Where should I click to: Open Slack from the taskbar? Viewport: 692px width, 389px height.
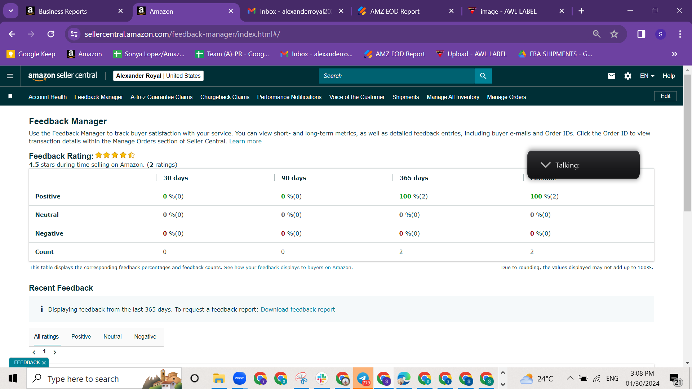click(x=322, y=379)
